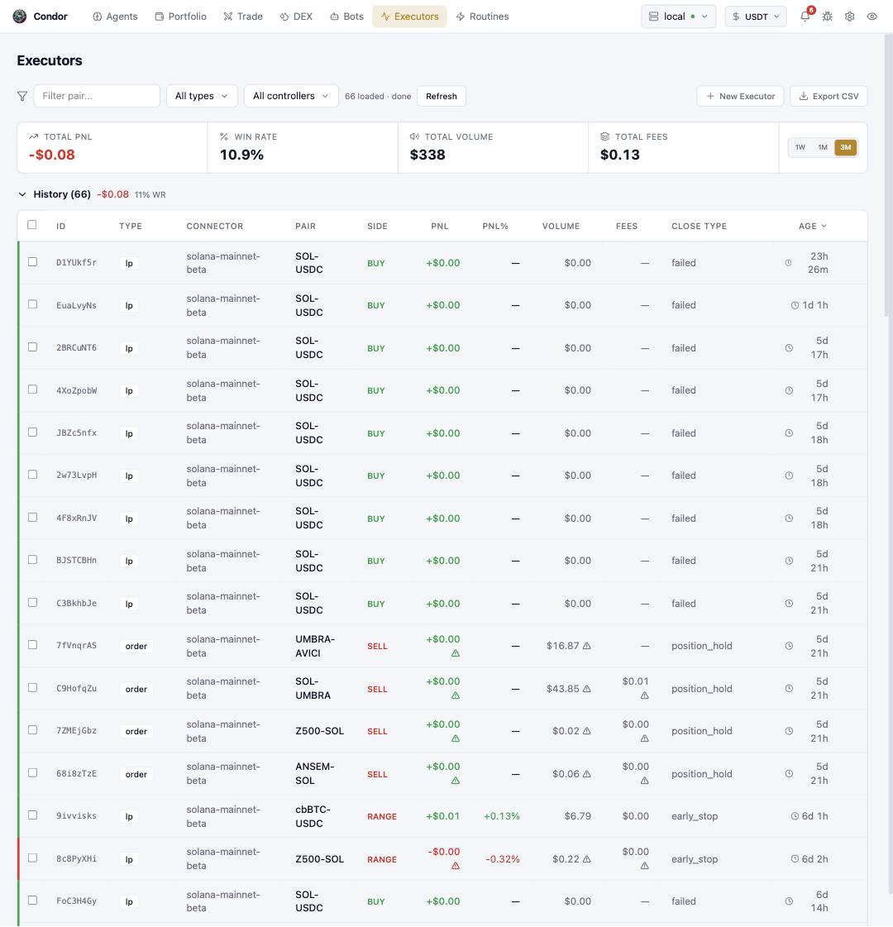Go to the Portfolio tab
The width and height of the screenshot is (893, 927).
tap(181, 17)
